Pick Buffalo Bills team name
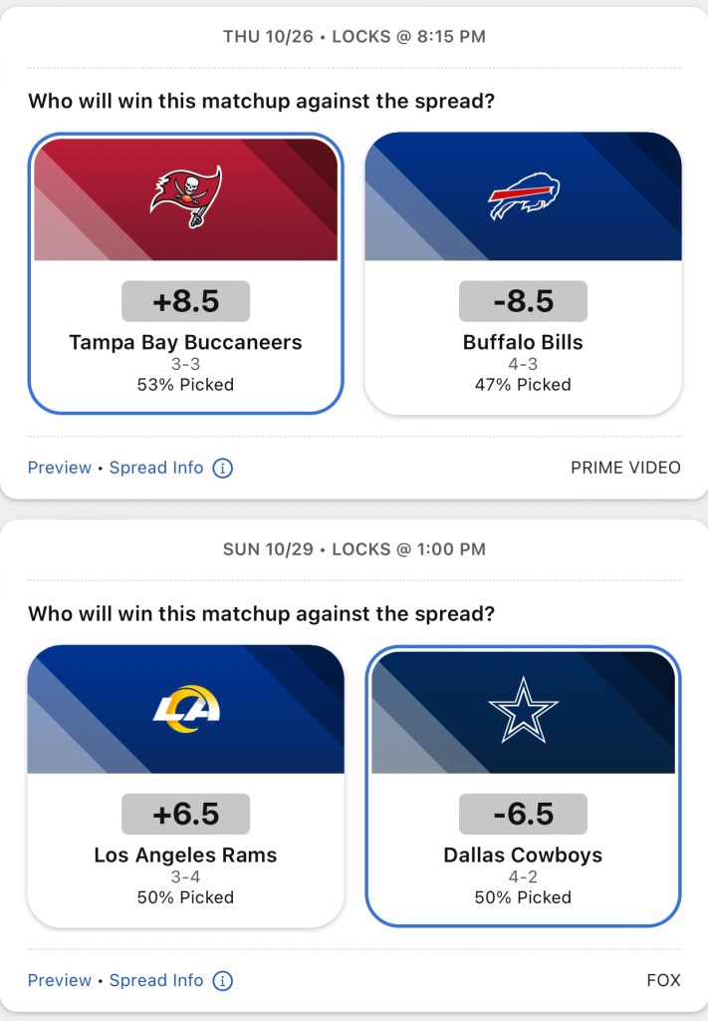The width and height of the screenshot is (708, 1021). [x=523, y=342]
